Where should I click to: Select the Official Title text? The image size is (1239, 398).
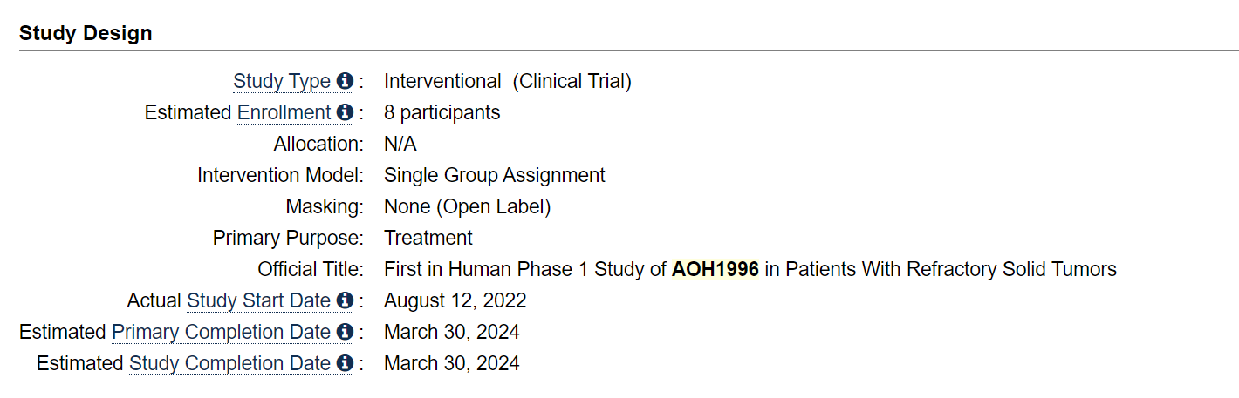point(750,270)
